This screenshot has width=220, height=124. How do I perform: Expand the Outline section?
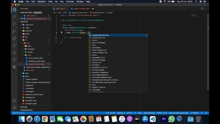(x=24, y=107)
